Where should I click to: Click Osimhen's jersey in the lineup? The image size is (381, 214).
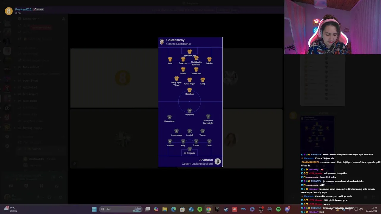[x=190, y=90]
